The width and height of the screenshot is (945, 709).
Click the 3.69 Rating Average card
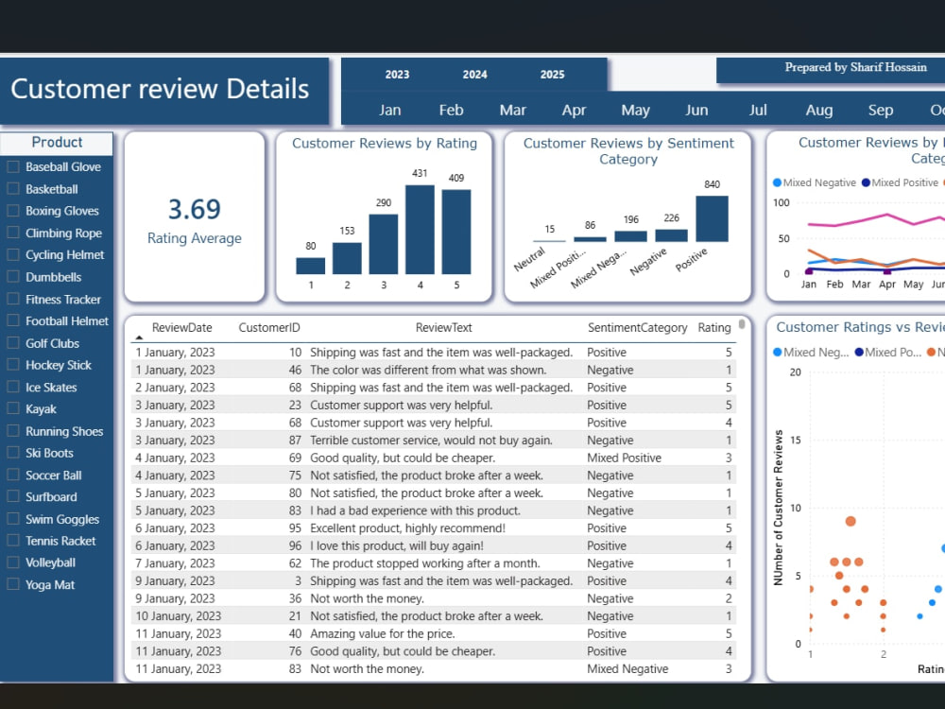coord(195,217)
